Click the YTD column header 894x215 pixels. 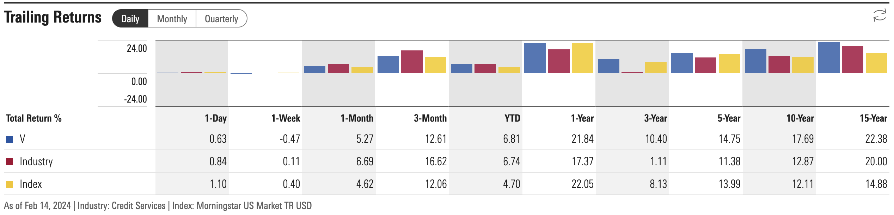tap(512, 118)
